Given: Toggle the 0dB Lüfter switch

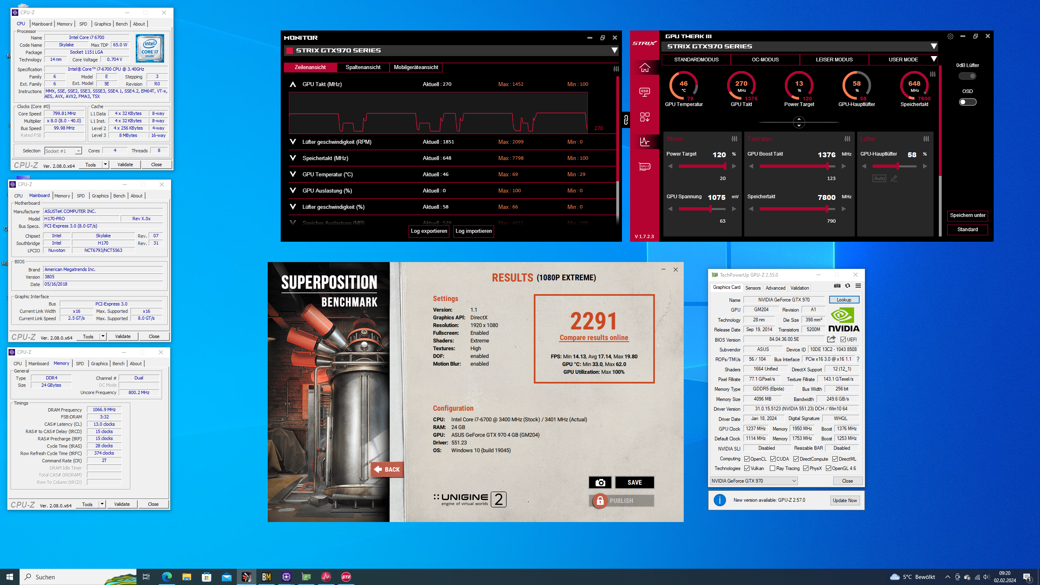Looking at the screenshot, I should 967,76.
